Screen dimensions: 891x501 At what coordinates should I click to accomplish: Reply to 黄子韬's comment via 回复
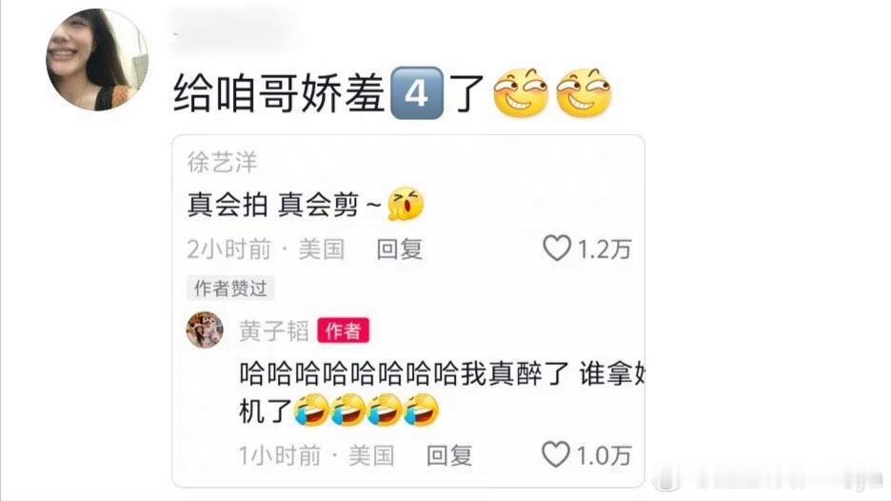449,455
